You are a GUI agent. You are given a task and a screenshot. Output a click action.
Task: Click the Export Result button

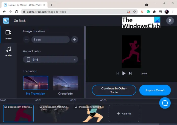(x=155, y=90)
